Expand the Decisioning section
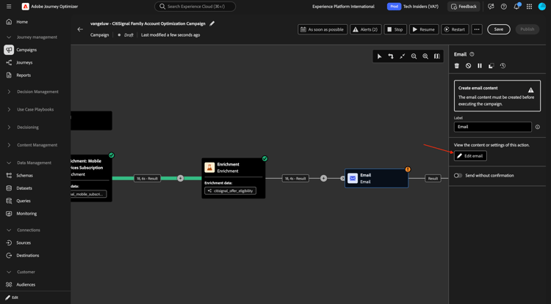 (9, 127)
